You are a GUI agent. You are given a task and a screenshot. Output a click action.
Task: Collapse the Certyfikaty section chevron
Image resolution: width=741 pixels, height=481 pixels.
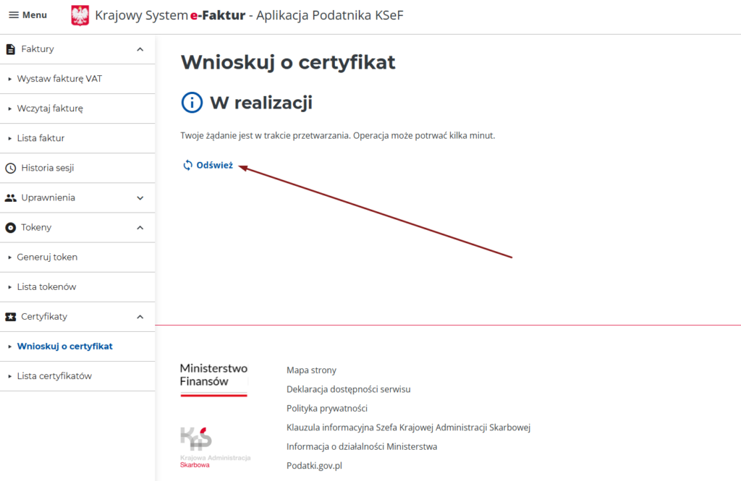tap(140, 317)
